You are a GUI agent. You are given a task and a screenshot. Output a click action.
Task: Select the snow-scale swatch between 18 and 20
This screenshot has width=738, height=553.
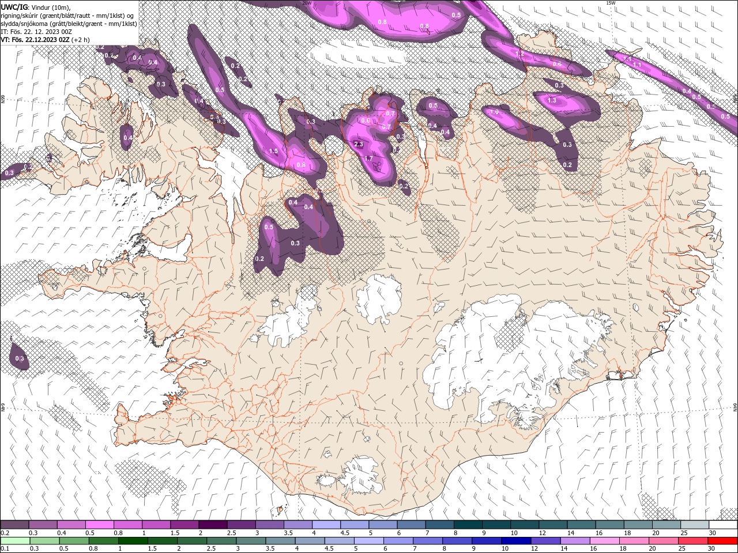point(638,525)
